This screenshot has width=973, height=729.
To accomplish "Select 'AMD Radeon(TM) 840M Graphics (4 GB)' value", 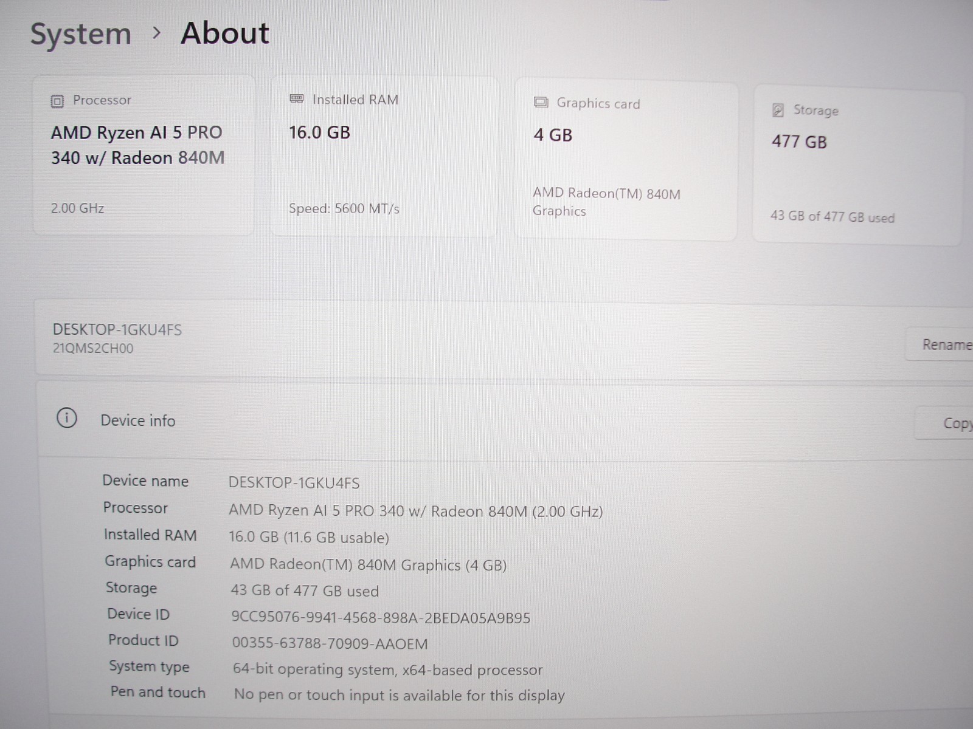I will [x=369, y=565].
